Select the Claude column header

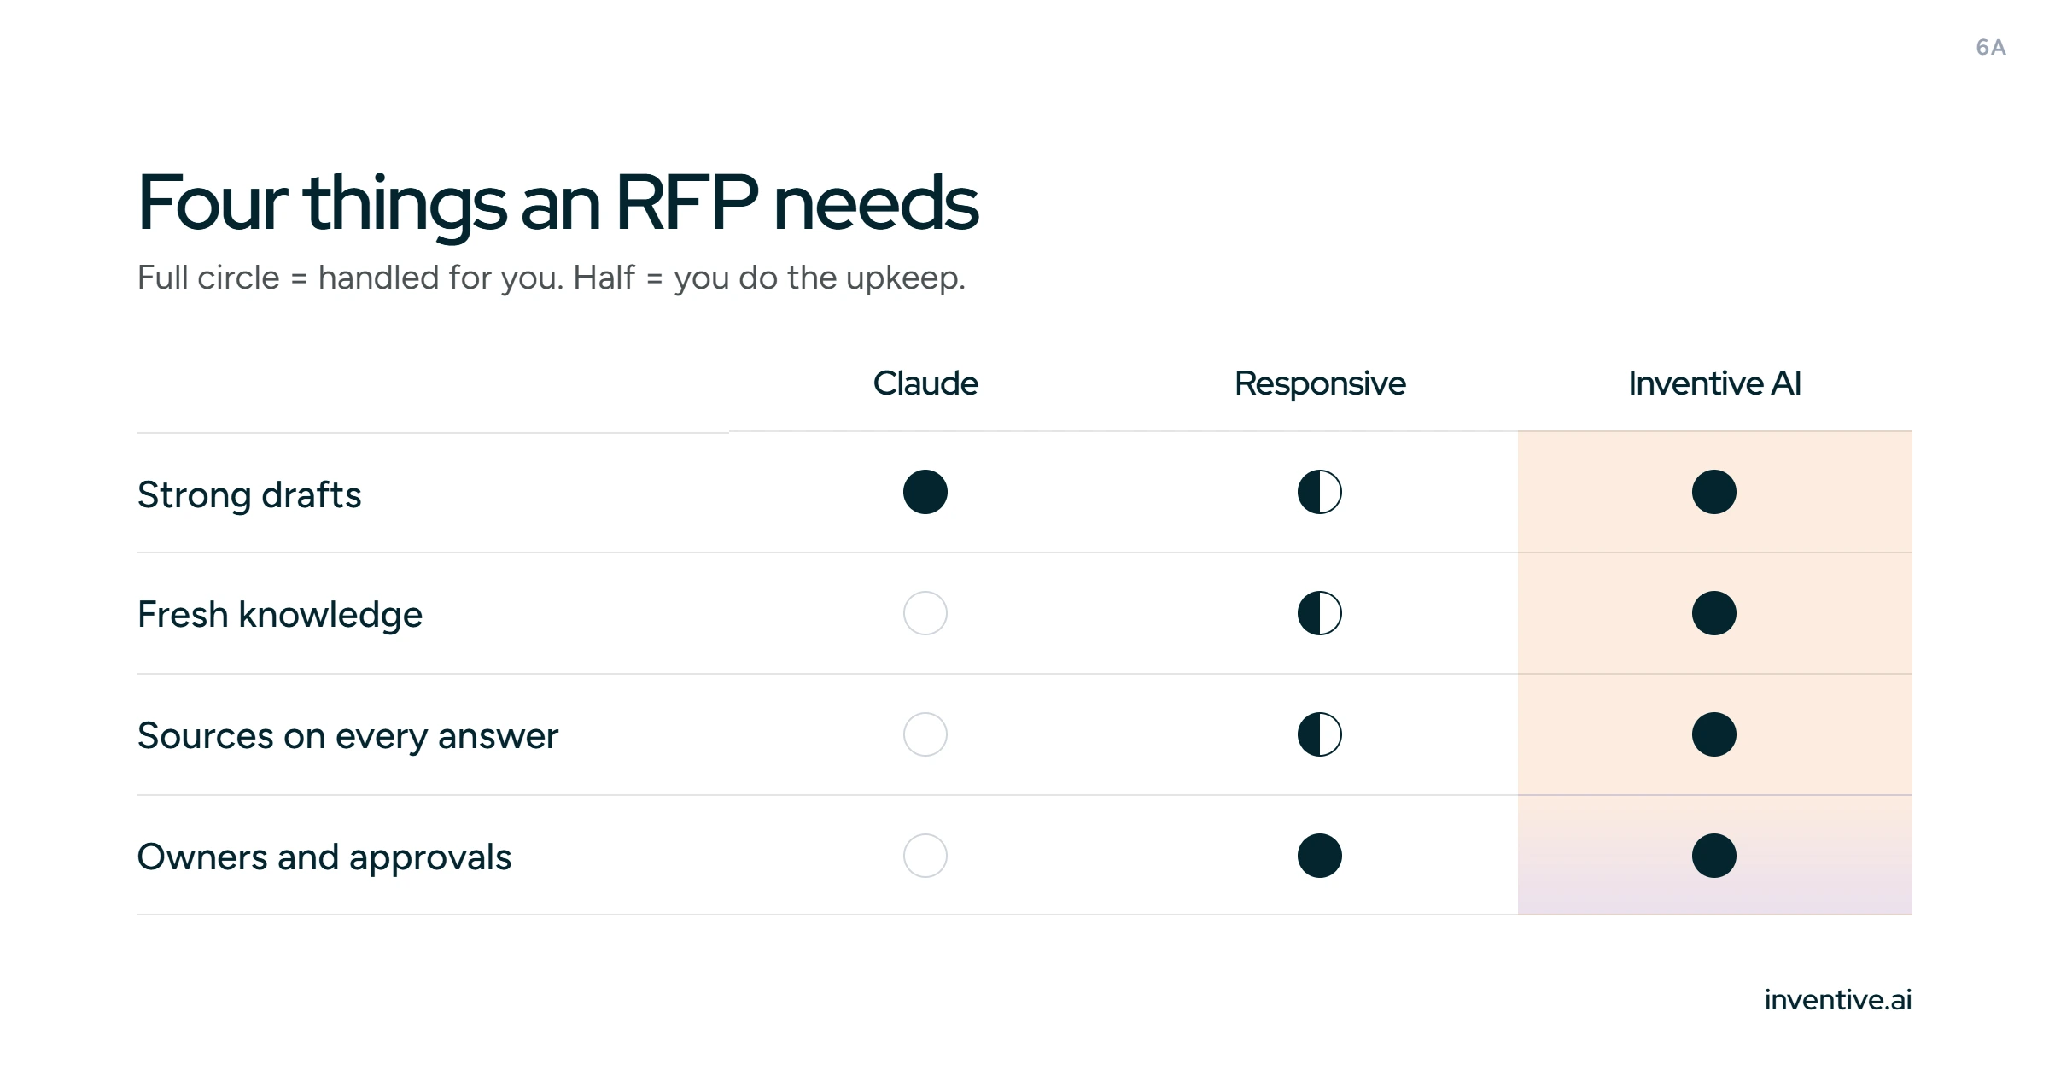point(925,383)
